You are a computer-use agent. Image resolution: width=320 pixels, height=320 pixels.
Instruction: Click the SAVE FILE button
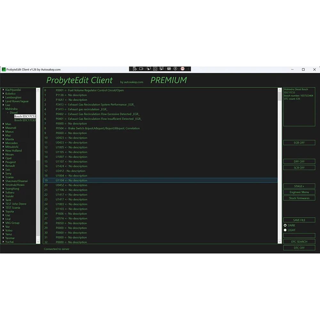(x=299, y=220)
